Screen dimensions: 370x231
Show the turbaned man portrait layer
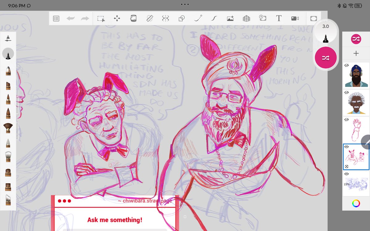click(347, 66)
